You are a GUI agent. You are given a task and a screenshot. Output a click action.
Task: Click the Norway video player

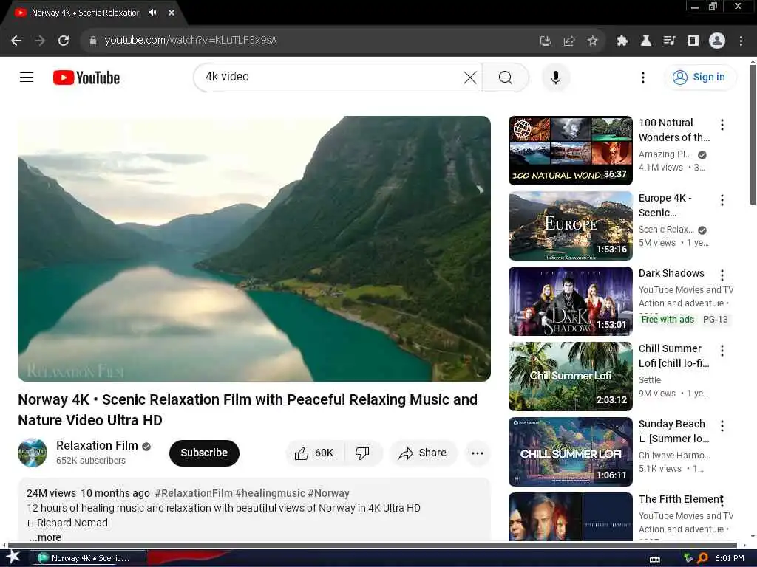tap(254, 248)
